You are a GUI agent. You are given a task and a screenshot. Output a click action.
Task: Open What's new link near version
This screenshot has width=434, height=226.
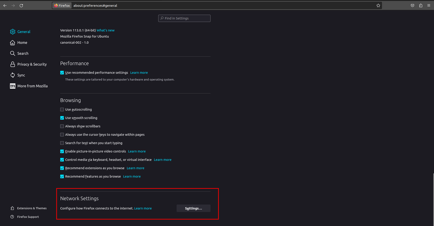click(105, 30)
